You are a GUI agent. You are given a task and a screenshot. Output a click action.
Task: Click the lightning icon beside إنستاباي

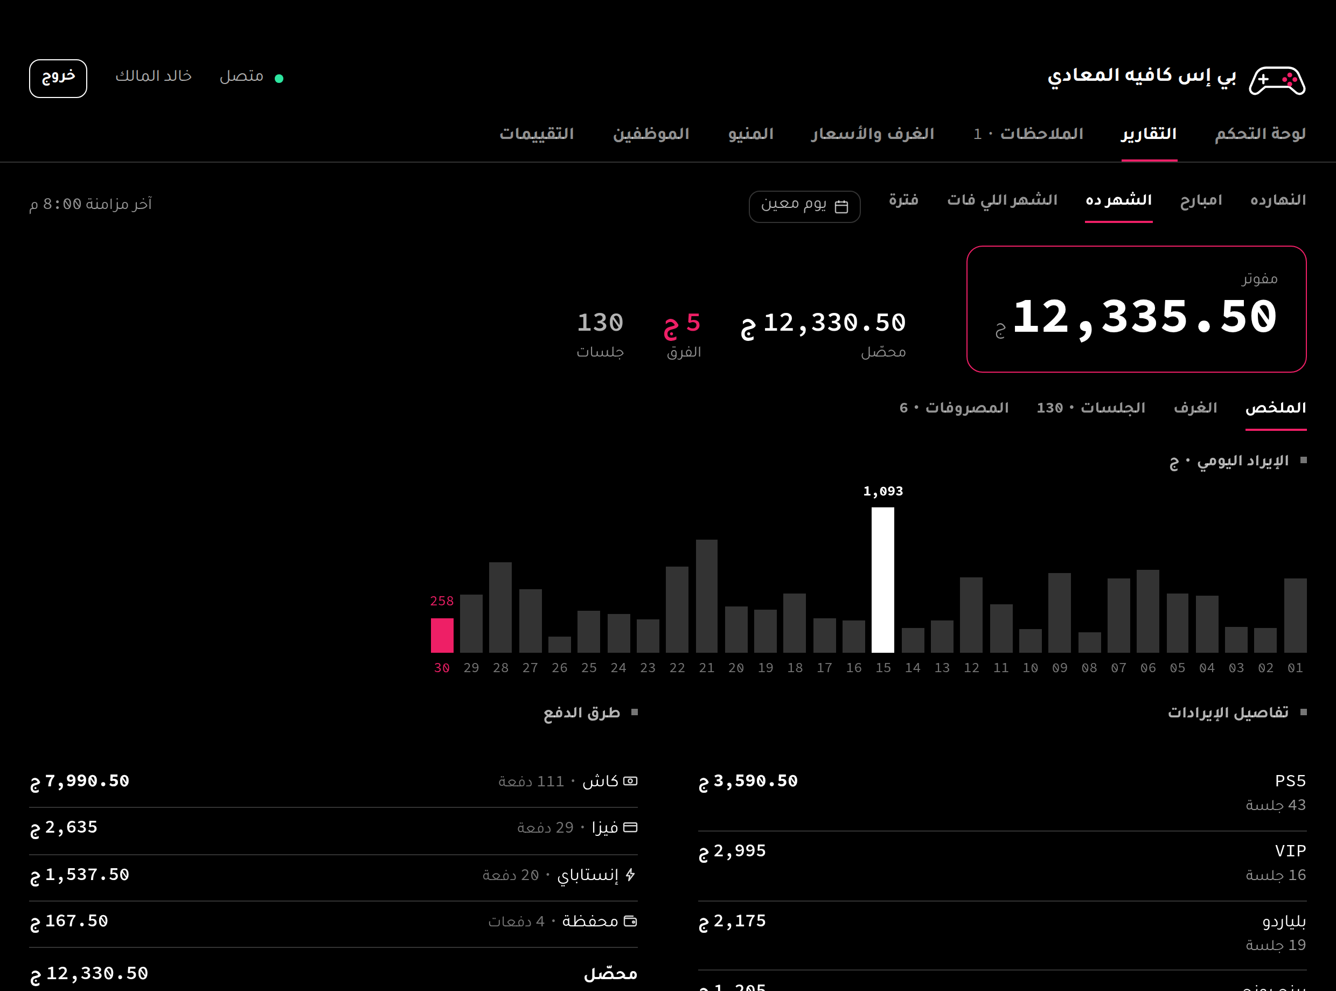(630, 875)
